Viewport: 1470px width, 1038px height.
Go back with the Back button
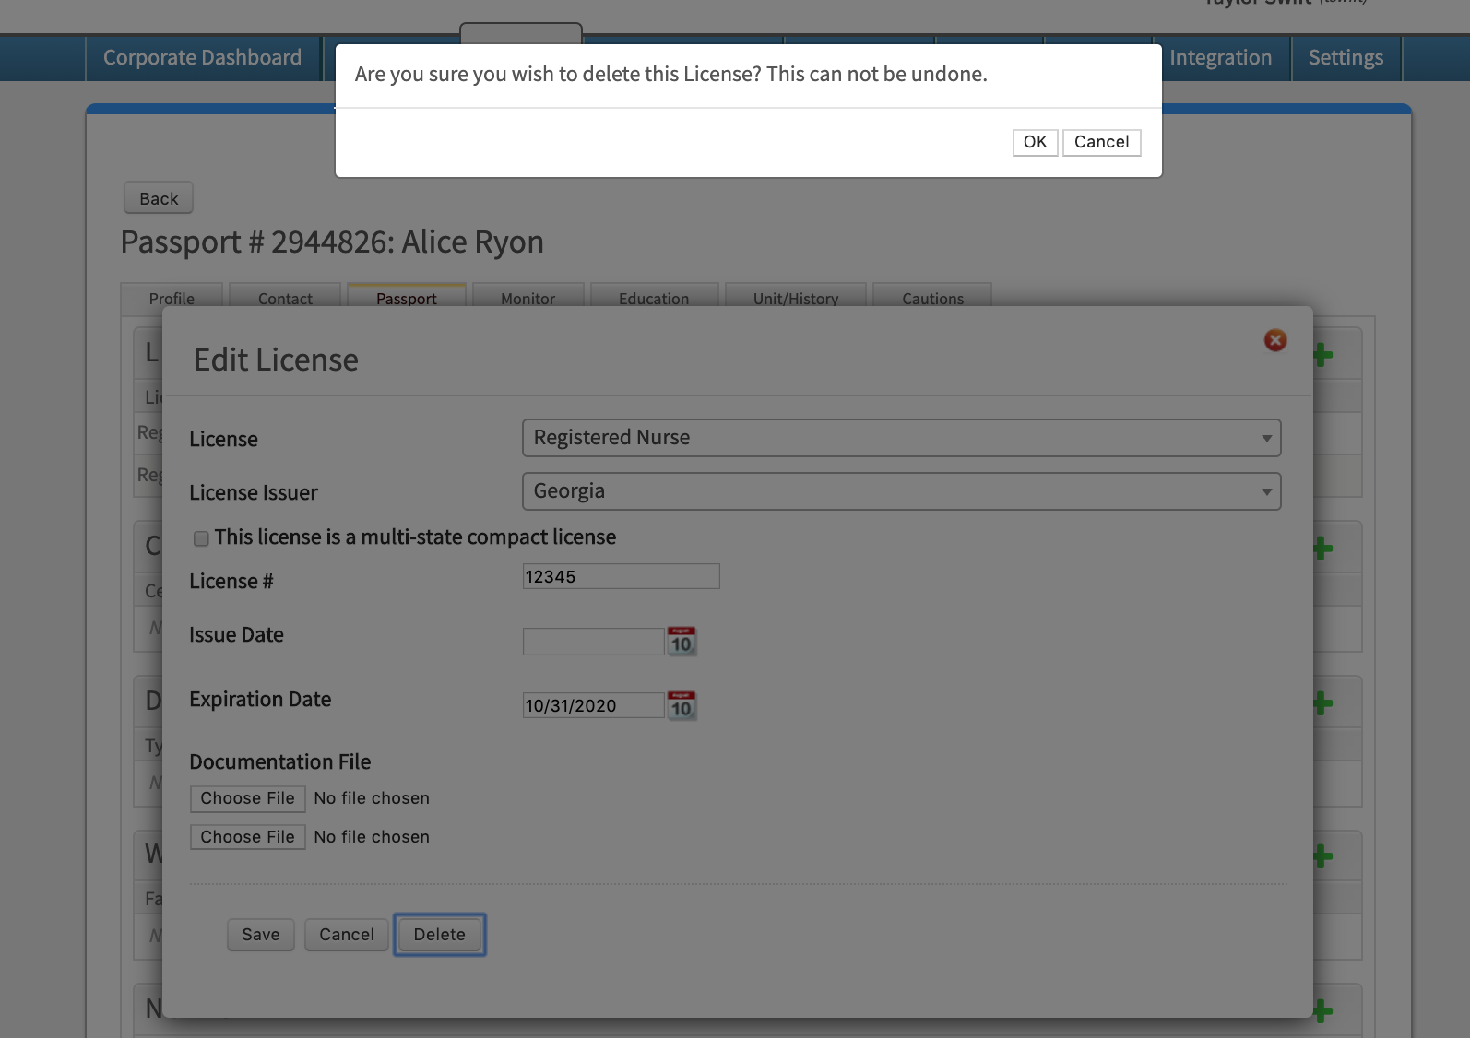[159, 198]
